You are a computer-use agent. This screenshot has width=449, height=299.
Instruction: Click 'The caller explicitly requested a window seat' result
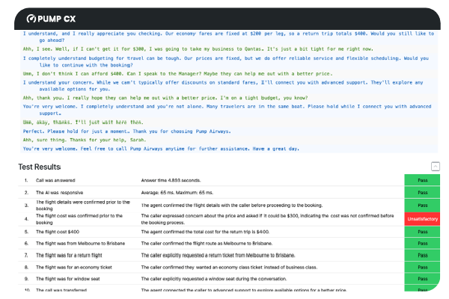coord(214,279)
